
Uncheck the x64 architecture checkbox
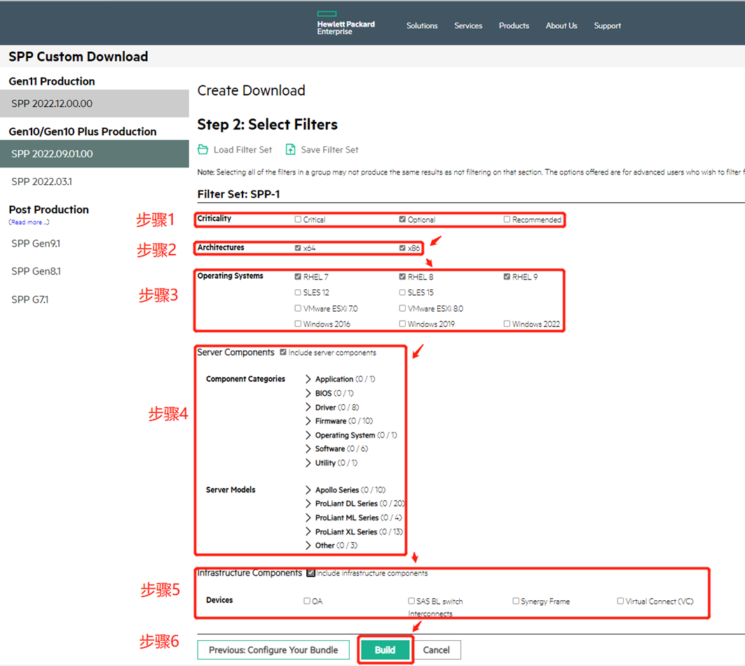click(299, 249)
